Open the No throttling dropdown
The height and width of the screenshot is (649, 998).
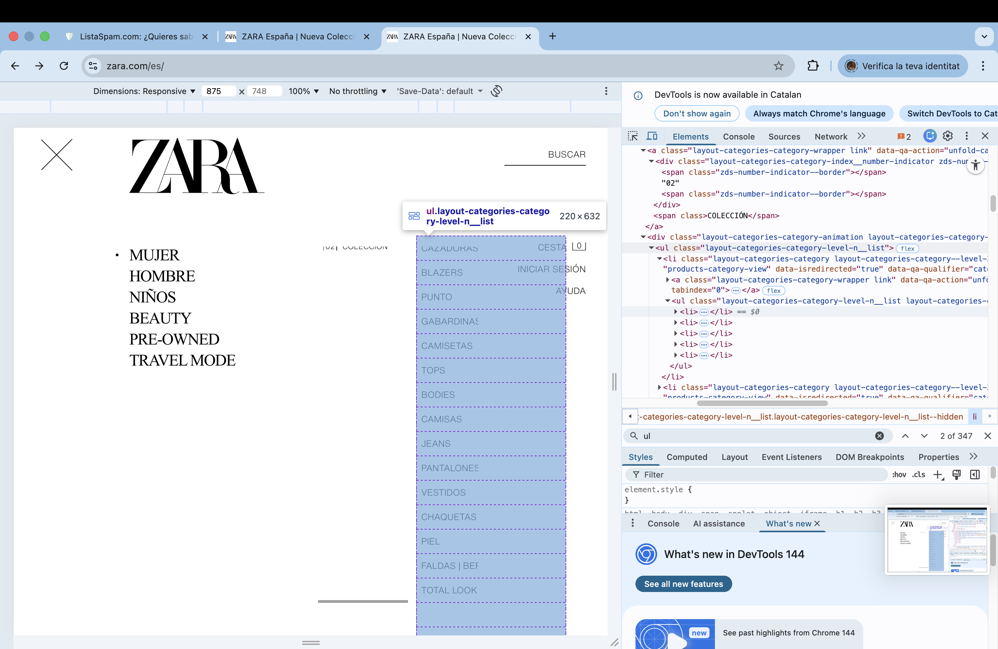click(357, 91)
